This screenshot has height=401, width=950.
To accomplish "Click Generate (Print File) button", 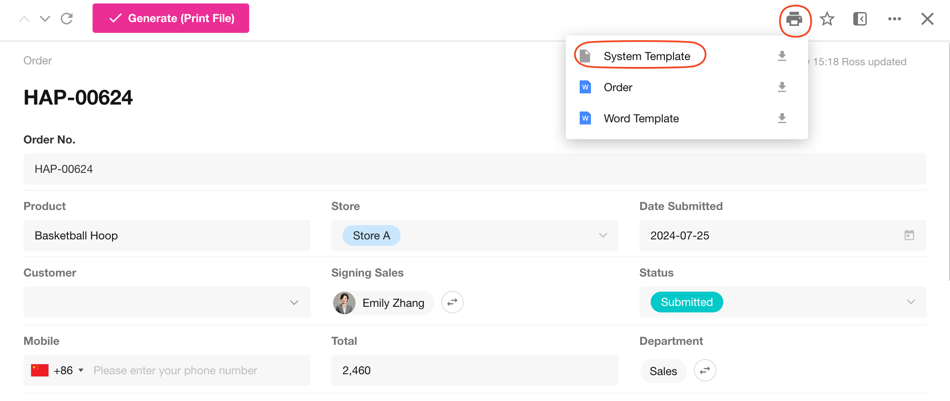I will (171, 18).
